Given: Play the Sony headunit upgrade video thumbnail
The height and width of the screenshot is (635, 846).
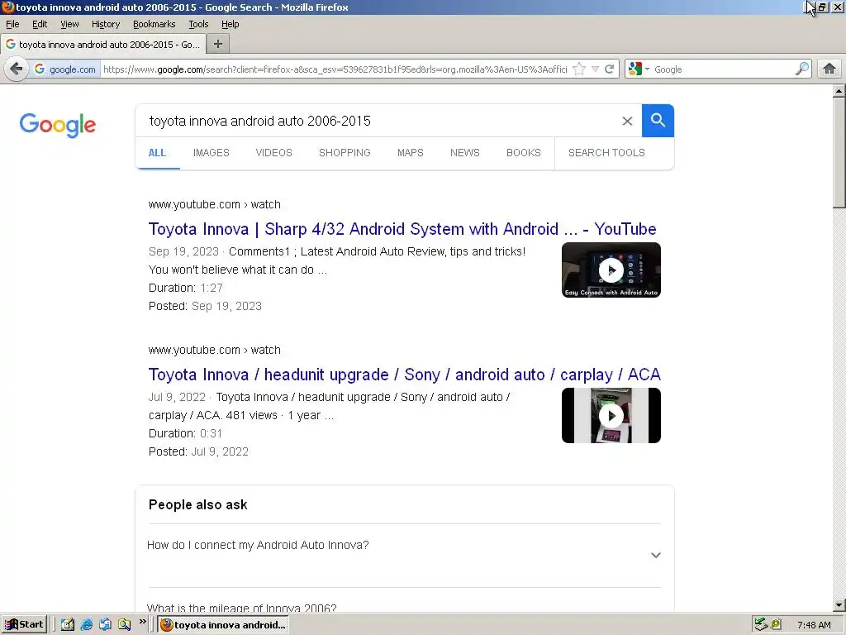Looking at the screenshot, I should (611, 415).
